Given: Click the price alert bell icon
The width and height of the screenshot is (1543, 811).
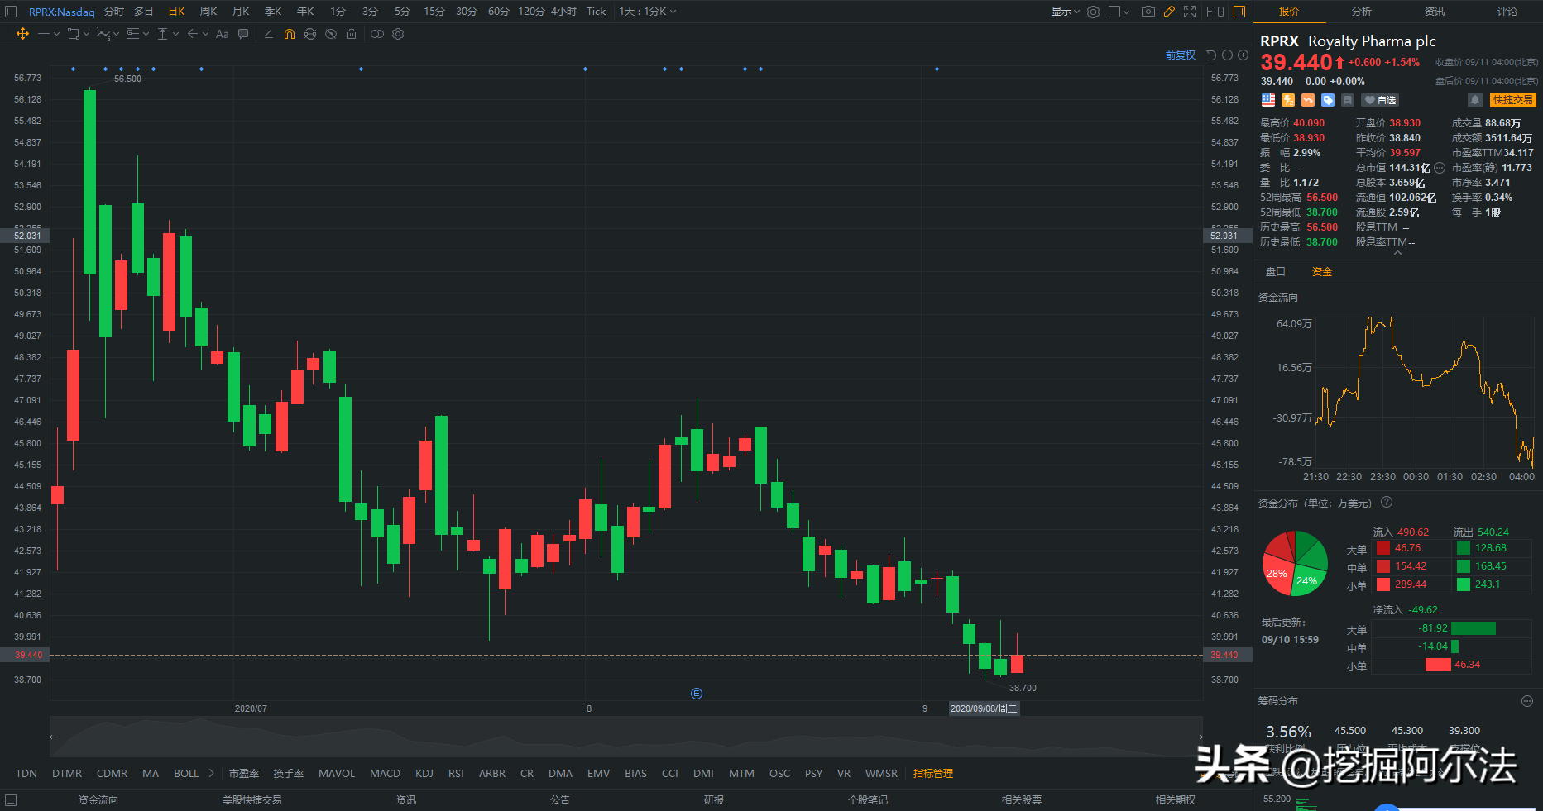Looking at the screenshot, I should (x=1474, y=100).
